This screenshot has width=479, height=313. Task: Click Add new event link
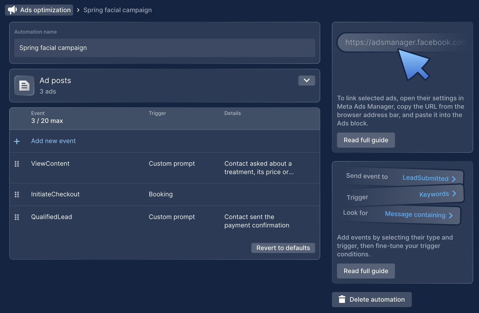click(53, 141)
